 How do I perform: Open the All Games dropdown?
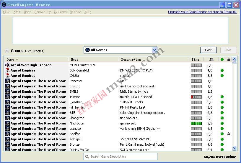click(120, 50)
